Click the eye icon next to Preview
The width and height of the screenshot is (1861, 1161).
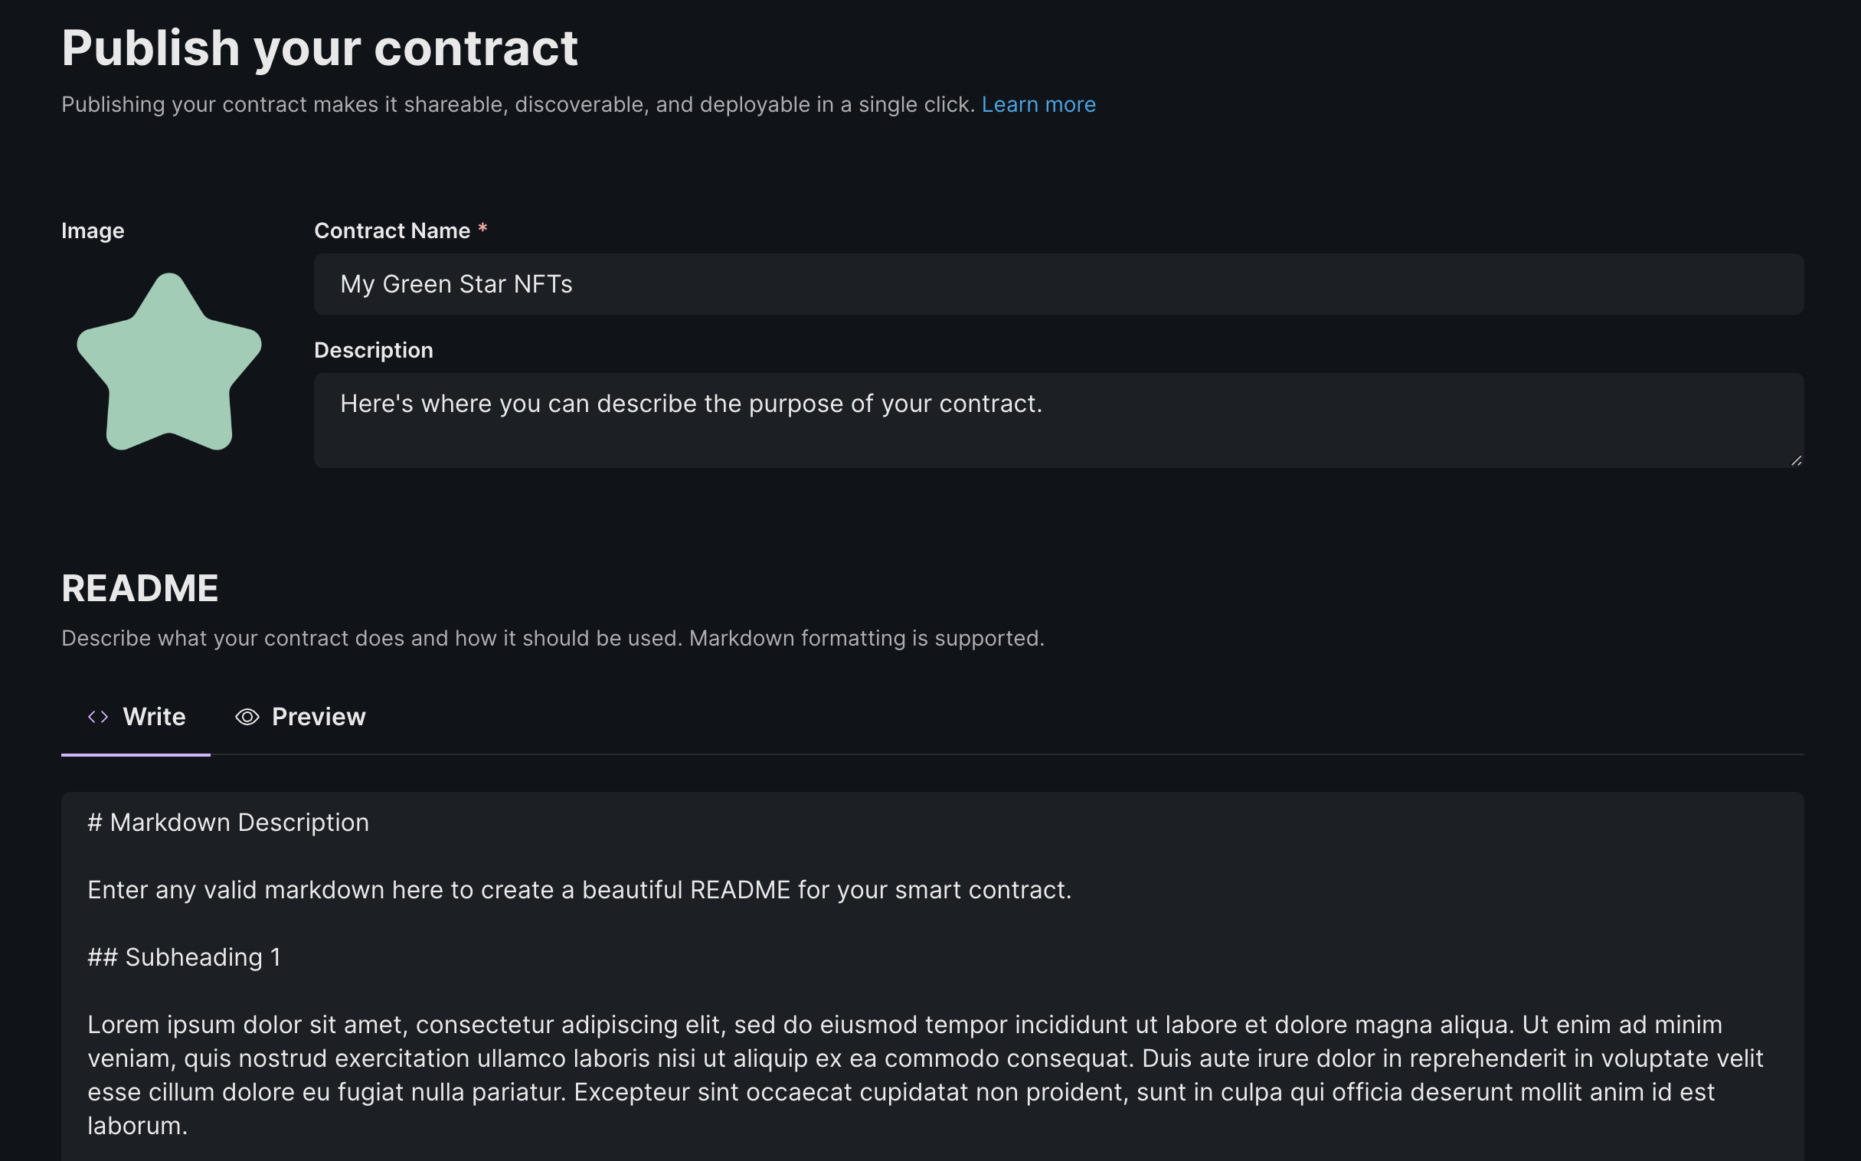(x=247, y=716)
